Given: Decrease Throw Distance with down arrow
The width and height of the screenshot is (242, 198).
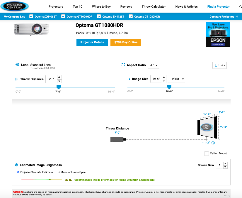Looking at the screenshot, I should (59, 81).
